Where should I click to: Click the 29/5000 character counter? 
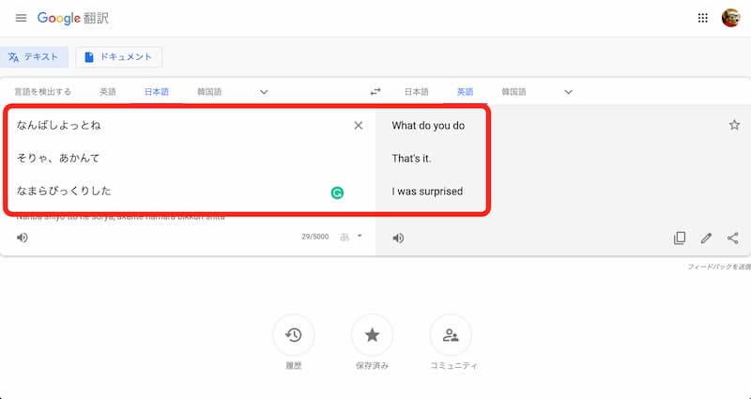(x=315, y=237)
